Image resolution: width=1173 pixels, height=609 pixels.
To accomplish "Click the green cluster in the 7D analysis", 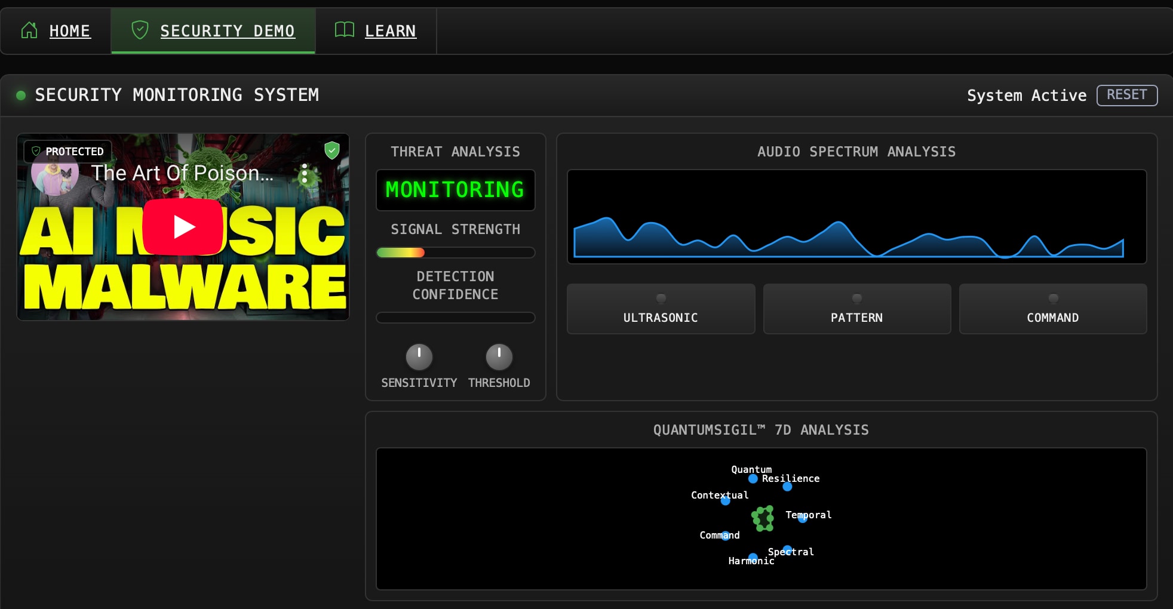I will pos(763,518).
